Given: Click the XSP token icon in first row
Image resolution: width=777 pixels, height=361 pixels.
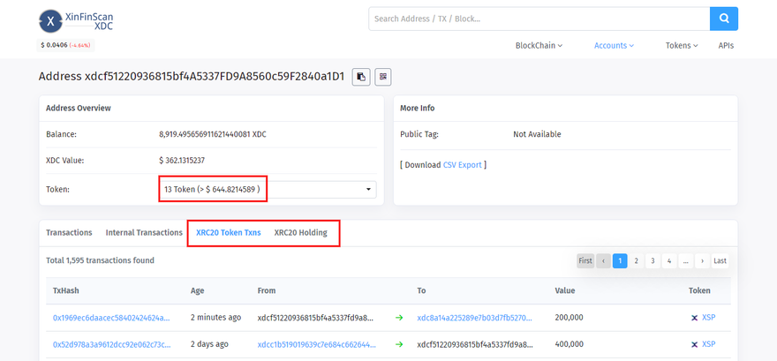Looking at the screenshot, I should pyautogui.click(x=694, y=318).
